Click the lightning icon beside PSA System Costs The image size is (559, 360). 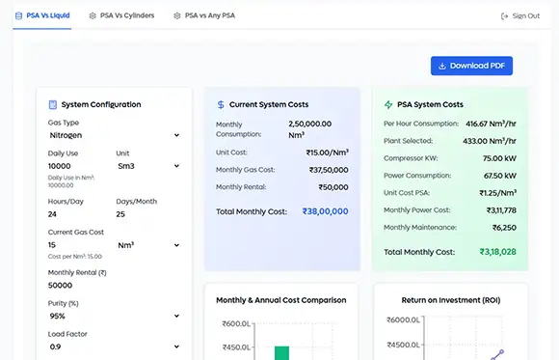(x=388, y=104)
